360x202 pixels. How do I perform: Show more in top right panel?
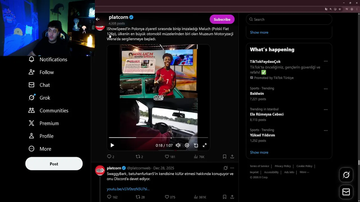pos(259,32)
